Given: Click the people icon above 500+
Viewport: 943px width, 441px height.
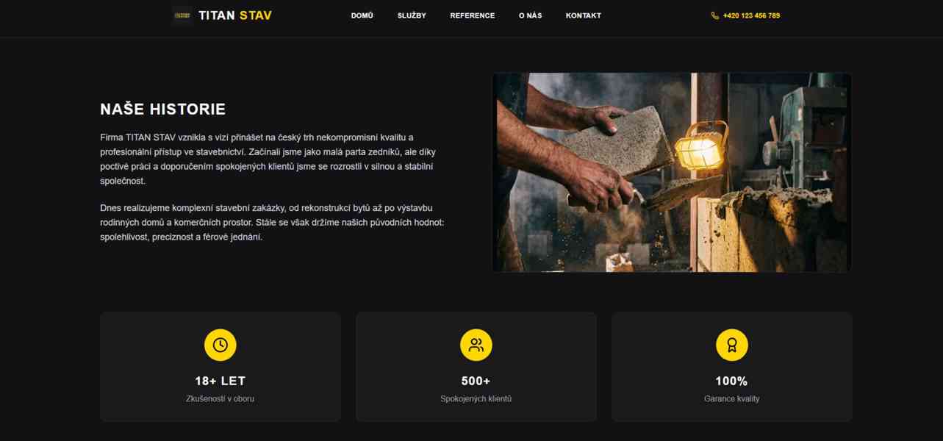Looking at the screenshot, I should pyautogui.click(x=476, y=345).
